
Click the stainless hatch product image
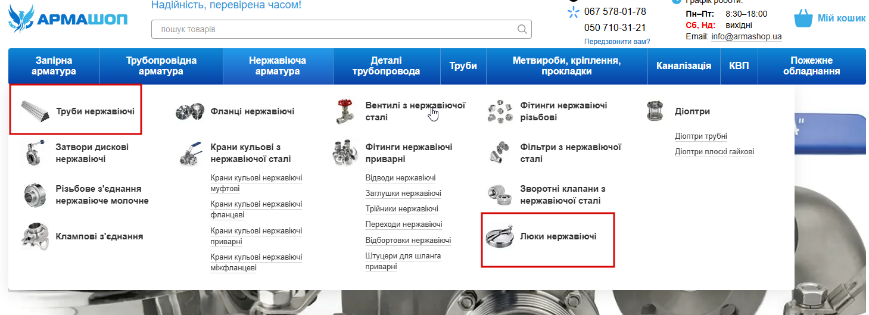tap(499, 236)
